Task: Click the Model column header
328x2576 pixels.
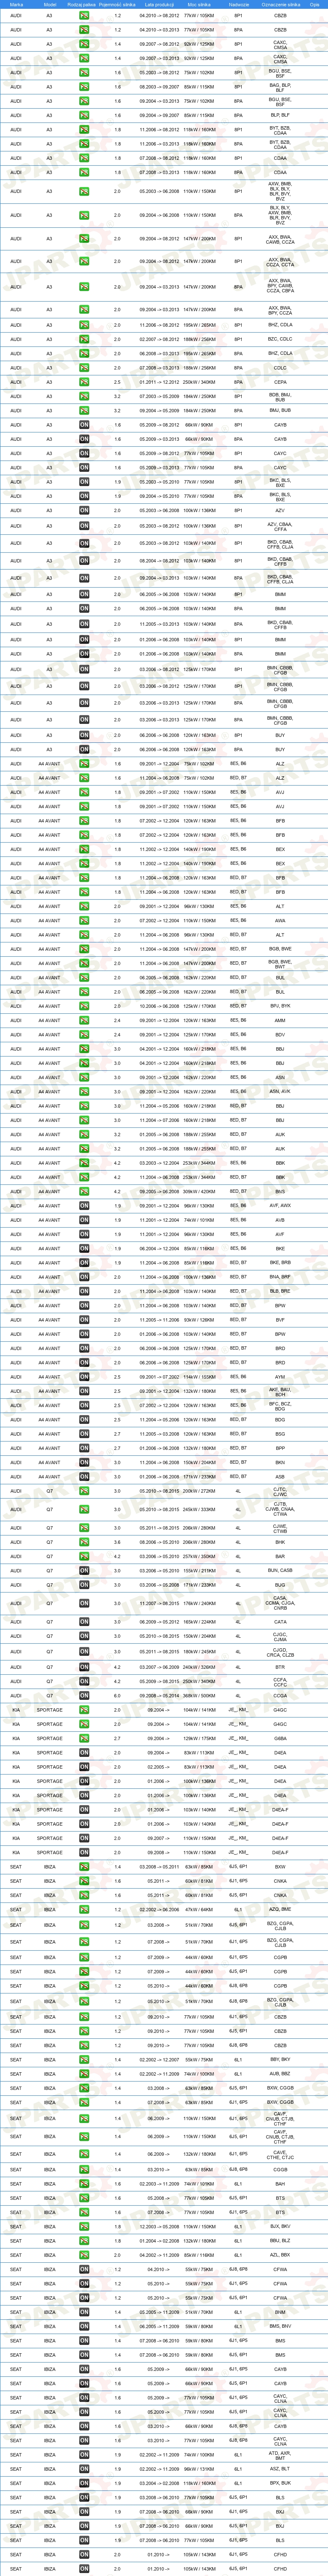Action: pyautogui.click(x=50, y=4)
